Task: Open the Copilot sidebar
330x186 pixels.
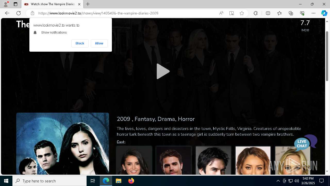Action: coord(324,13)
